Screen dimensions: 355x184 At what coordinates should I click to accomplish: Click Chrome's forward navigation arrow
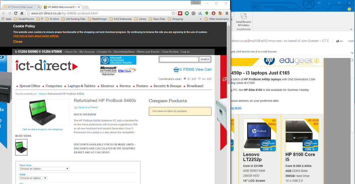click(10, 13)
